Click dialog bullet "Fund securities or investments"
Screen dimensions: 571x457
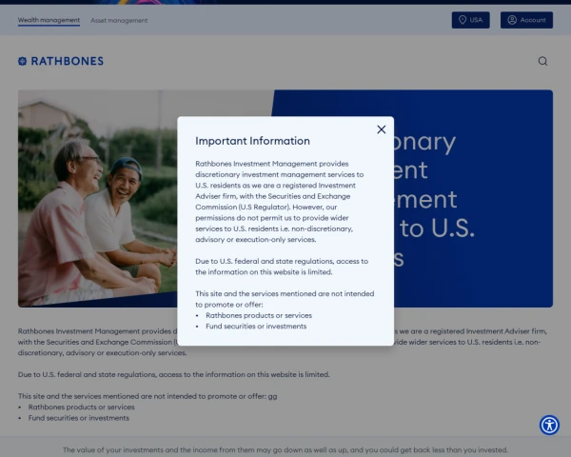point(256,327)
